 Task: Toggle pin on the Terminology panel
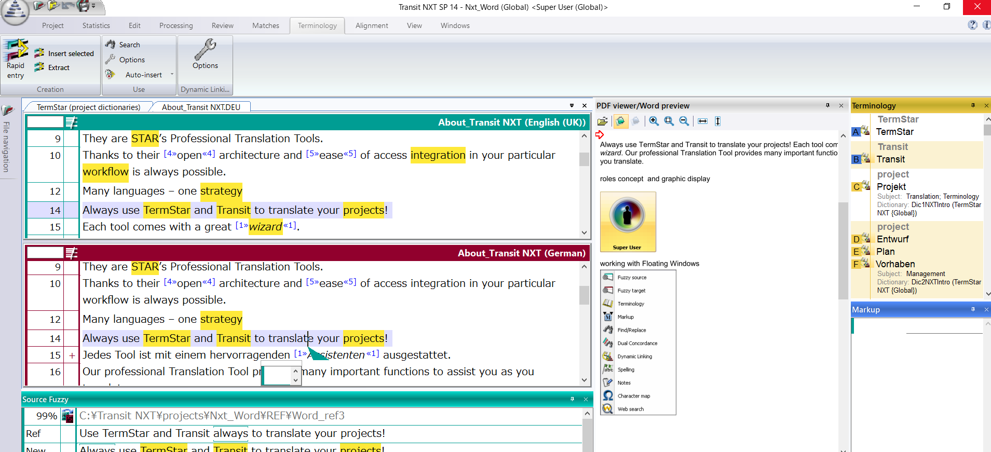point(973,105)
